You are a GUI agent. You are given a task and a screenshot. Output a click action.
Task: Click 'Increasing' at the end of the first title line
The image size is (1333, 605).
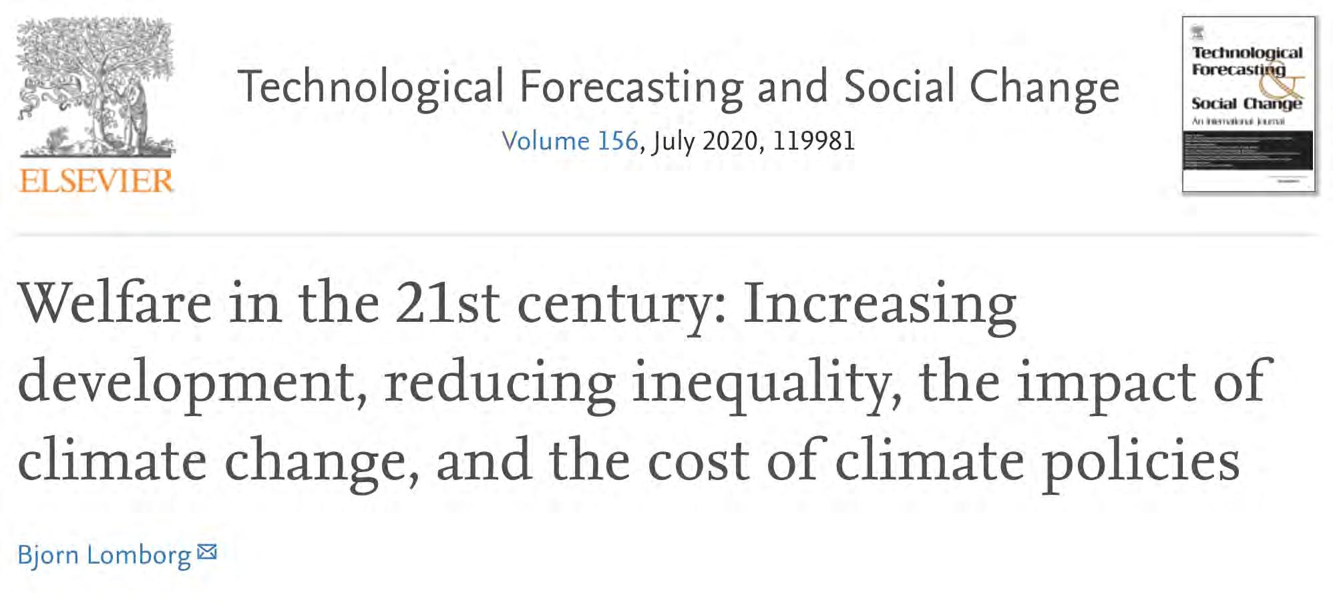(880, 304)
